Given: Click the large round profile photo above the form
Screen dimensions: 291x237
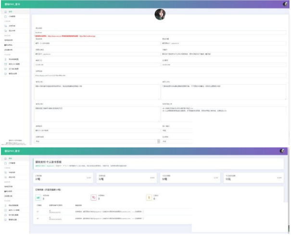Looking at the screenshot, I should (x=160, y=14).
